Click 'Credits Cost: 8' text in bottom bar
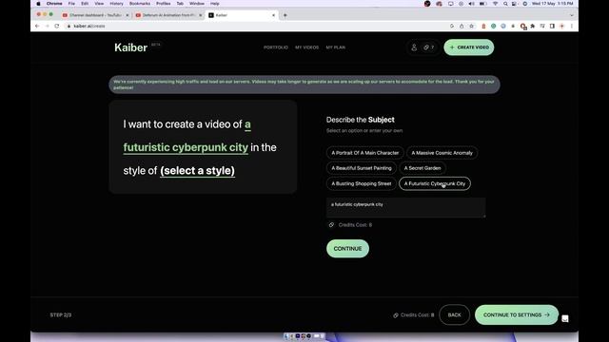The width and height of the screenshot is (609, 342). [417, 314]
